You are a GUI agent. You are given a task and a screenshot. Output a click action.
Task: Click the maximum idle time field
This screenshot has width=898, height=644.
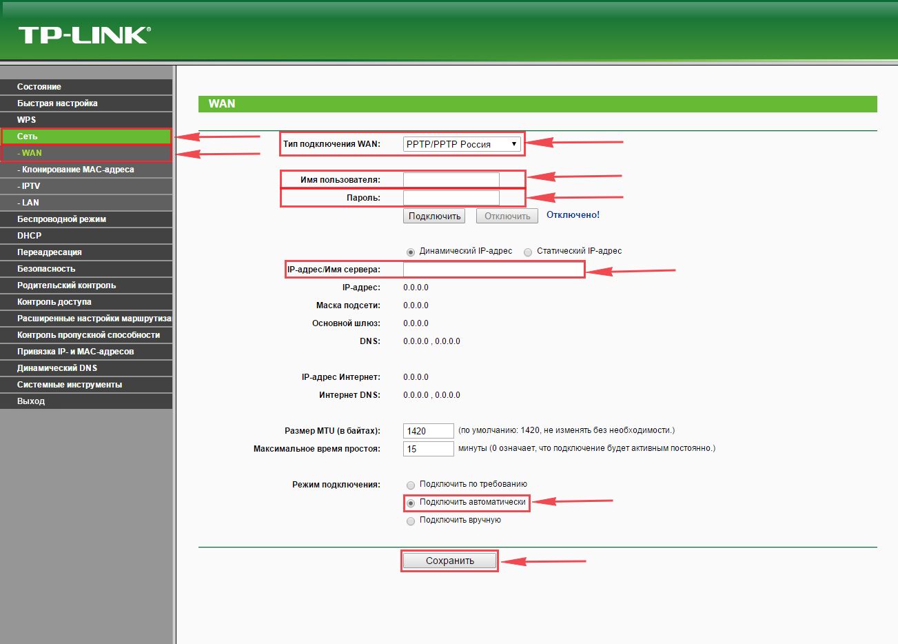tap(428, 449)
